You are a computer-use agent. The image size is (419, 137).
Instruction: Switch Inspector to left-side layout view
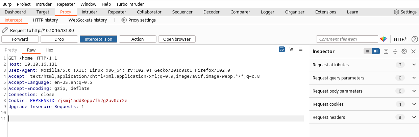(x=368, y=51)
